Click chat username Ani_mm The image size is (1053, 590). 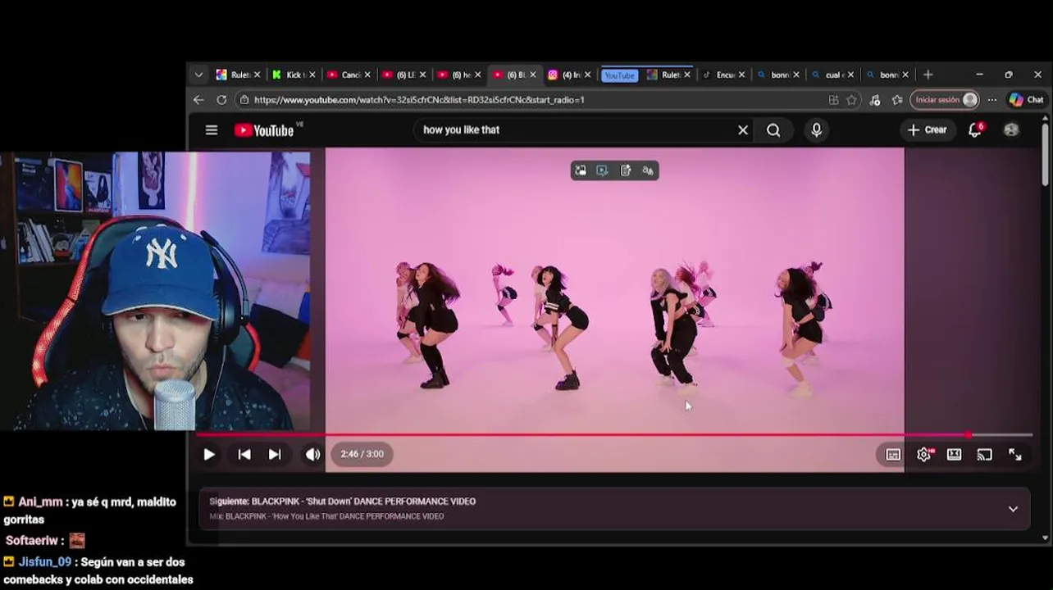point(40,501)
